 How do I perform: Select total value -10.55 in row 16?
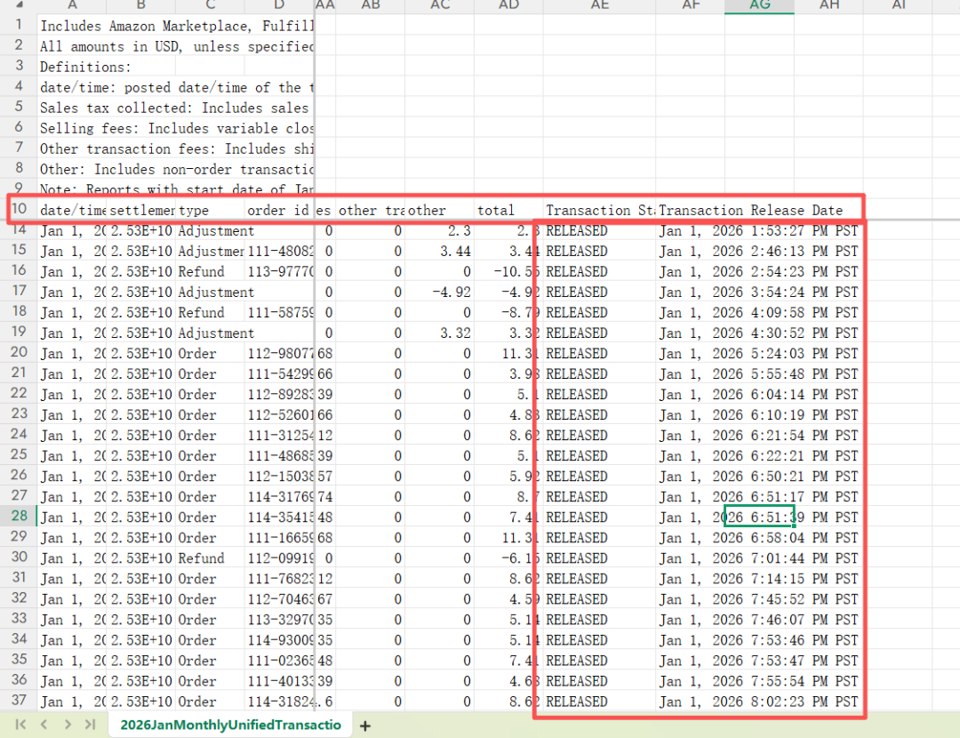(508, 271)
